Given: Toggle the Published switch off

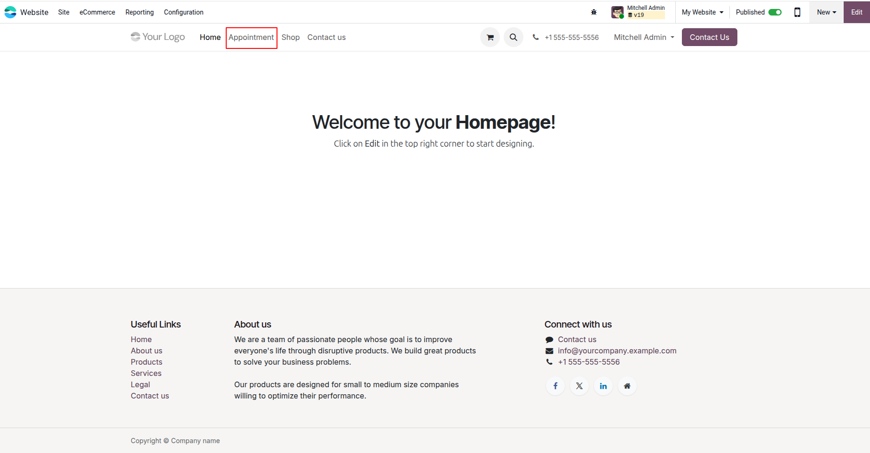Looking at the screenshot, I should pyautogui.click(x=775, y=12).
